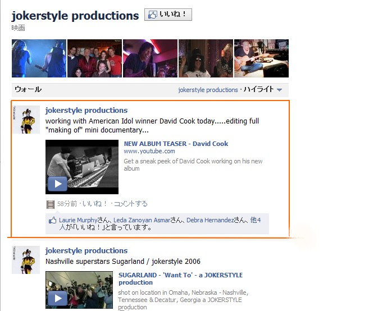Open Laurie Murphy's profile link
This screenshot has width=378, height=311.
(x=78, y=220)
